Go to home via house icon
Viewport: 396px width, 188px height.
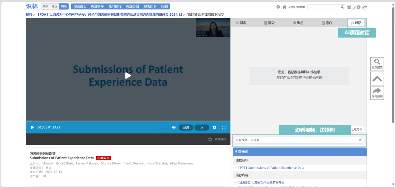coord(284,7)
